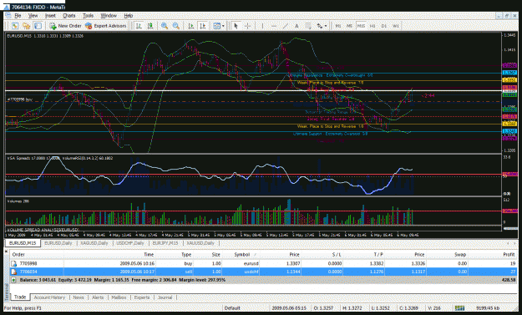Image resolution: width=522 pixels, height=315 pixels.
Task: Select the trendline drawing tool
Action: (286, 26)
